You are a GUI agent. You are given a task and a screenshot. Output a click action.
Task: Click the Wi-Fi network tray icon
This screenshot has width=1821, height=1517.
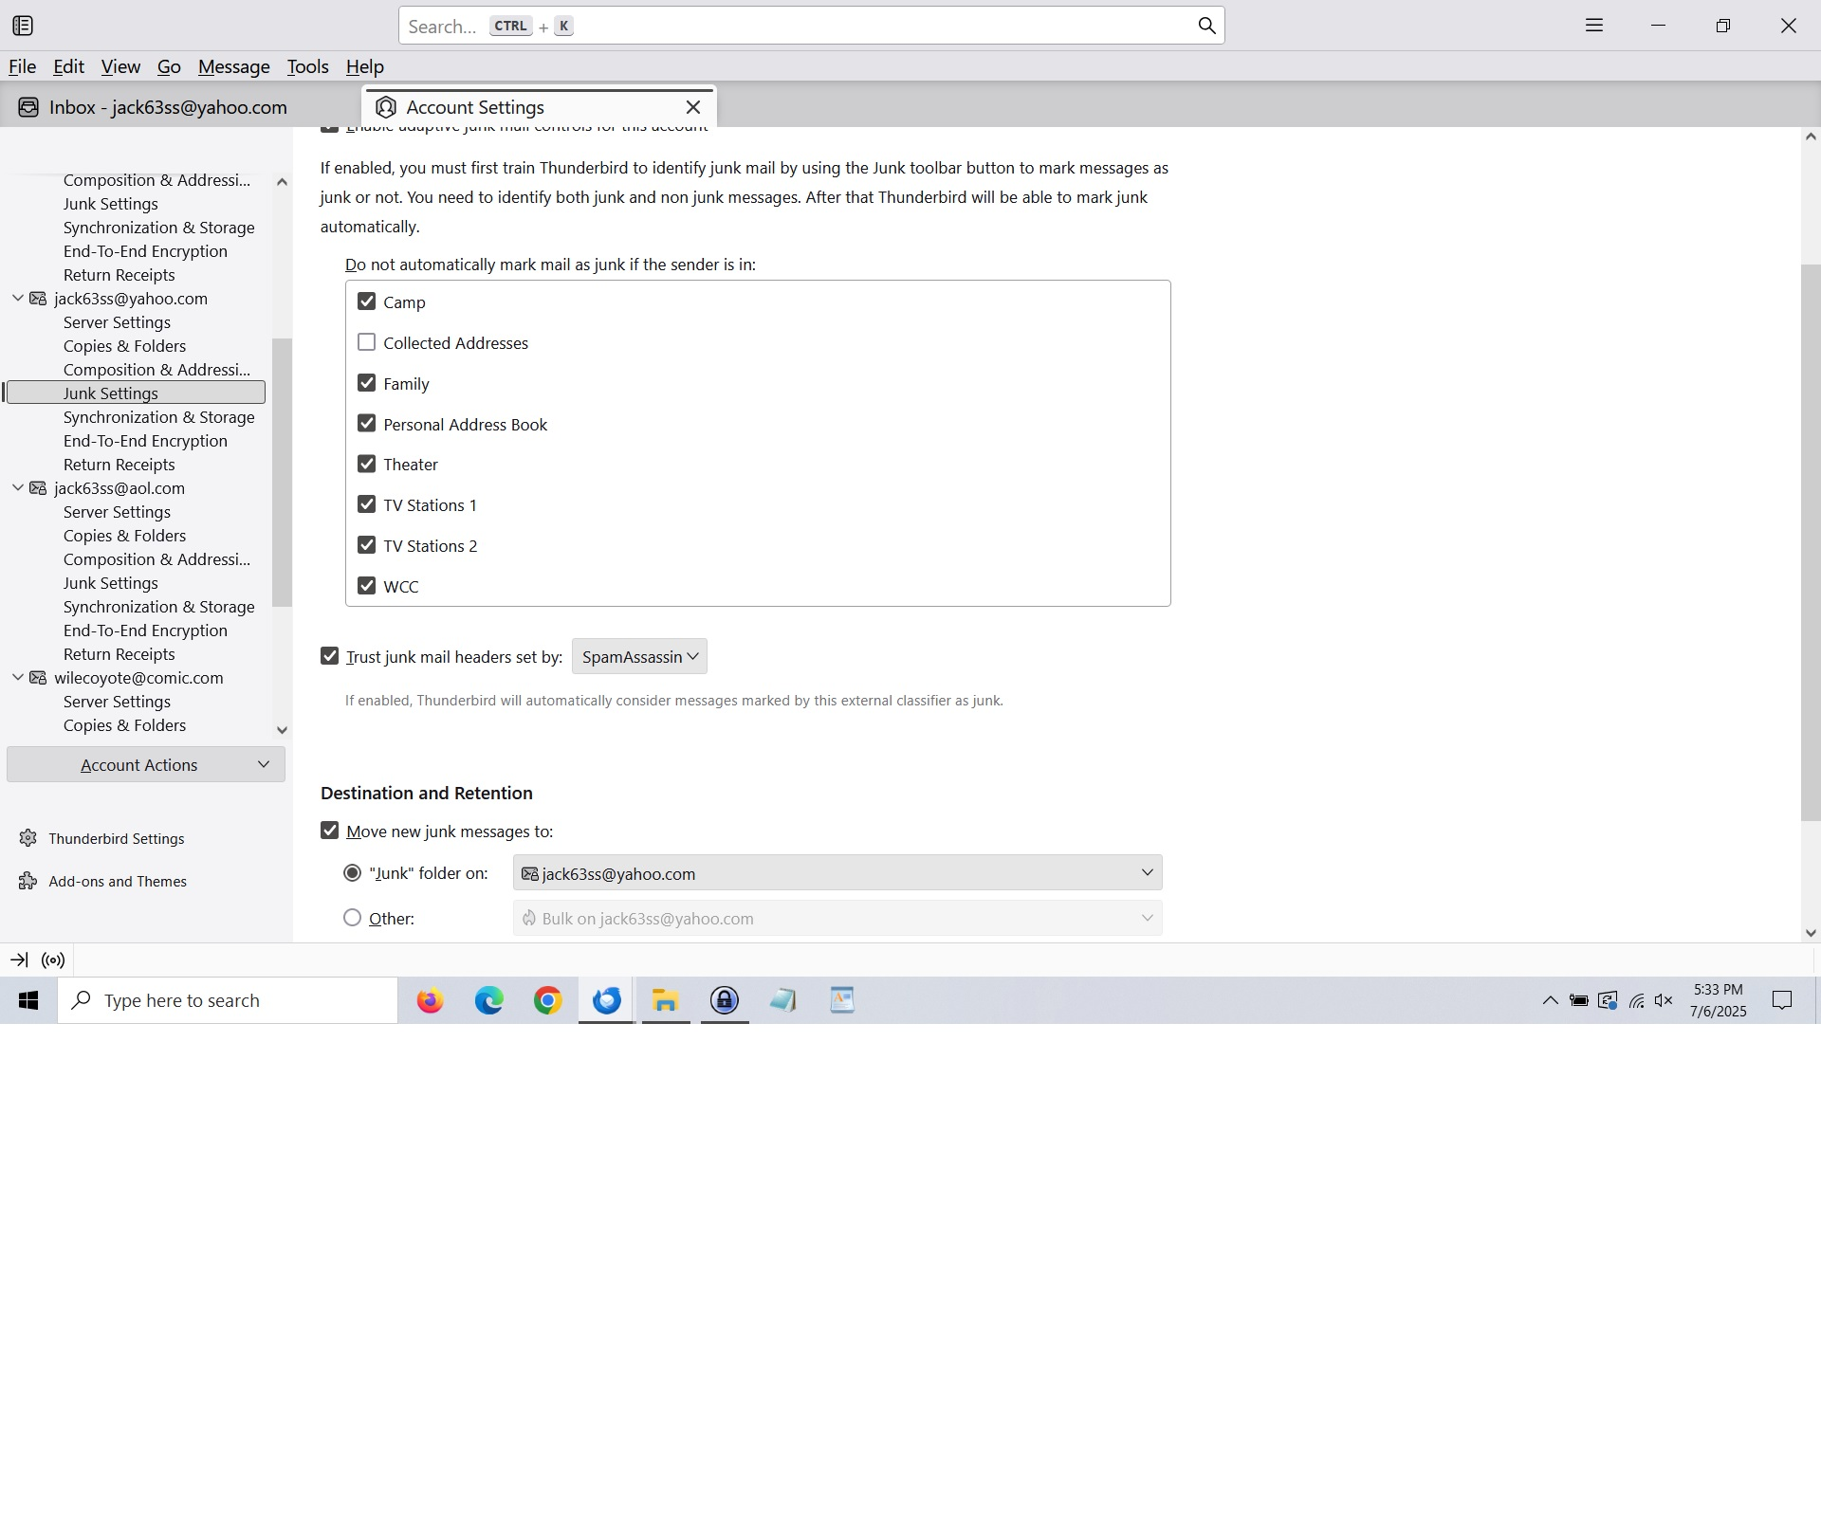click(x=1637, y=1000)
